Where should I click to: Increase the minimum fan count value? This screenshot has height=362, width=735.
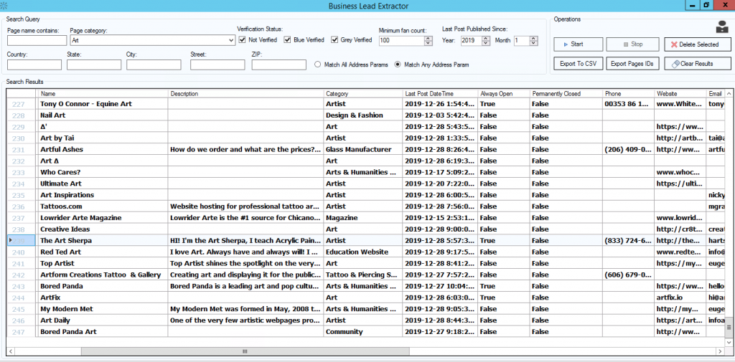point(429,39)
